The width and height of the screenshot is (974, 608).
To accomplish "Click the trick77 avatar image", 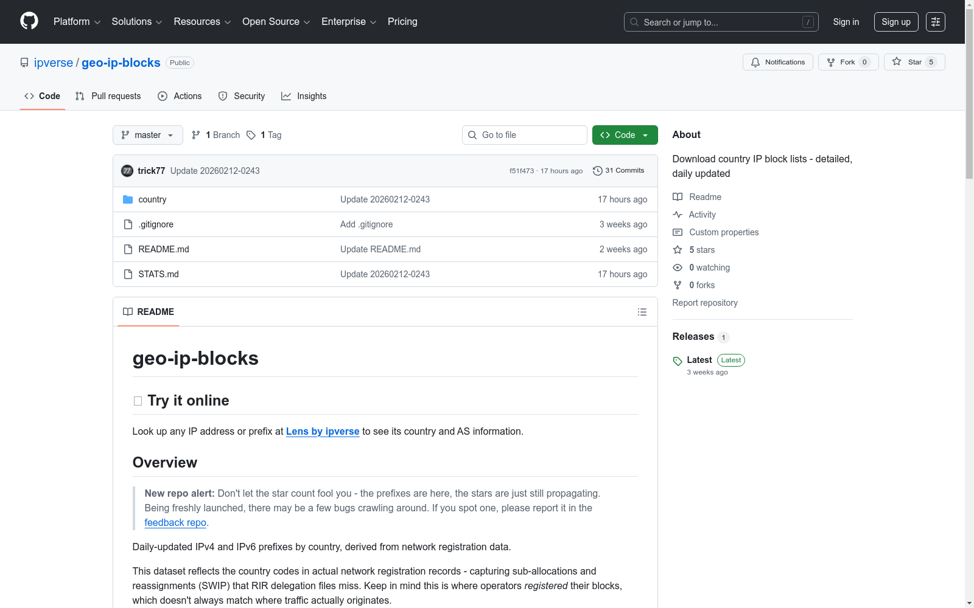I will tap(127, 171).
